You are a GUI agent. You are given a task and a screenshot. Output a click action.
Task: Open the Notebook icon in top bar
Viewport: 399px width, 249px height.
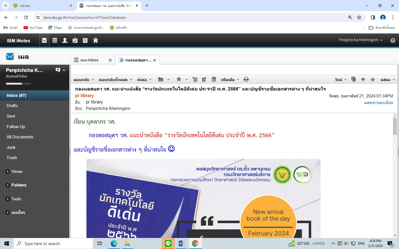pos(85,40)
